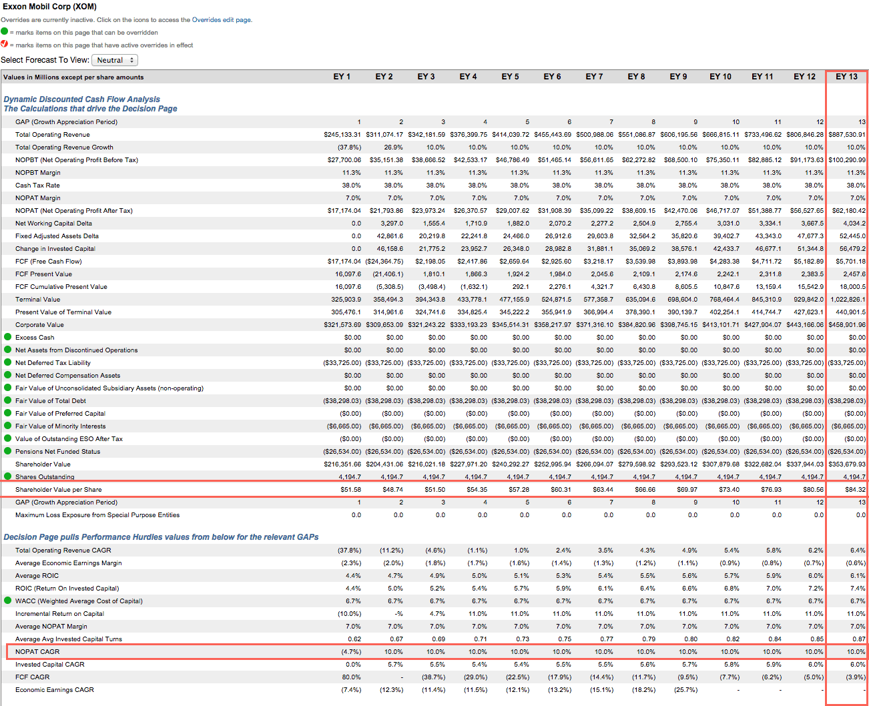Select the Cash Tax Rate row label

click(x=37, y=186)
